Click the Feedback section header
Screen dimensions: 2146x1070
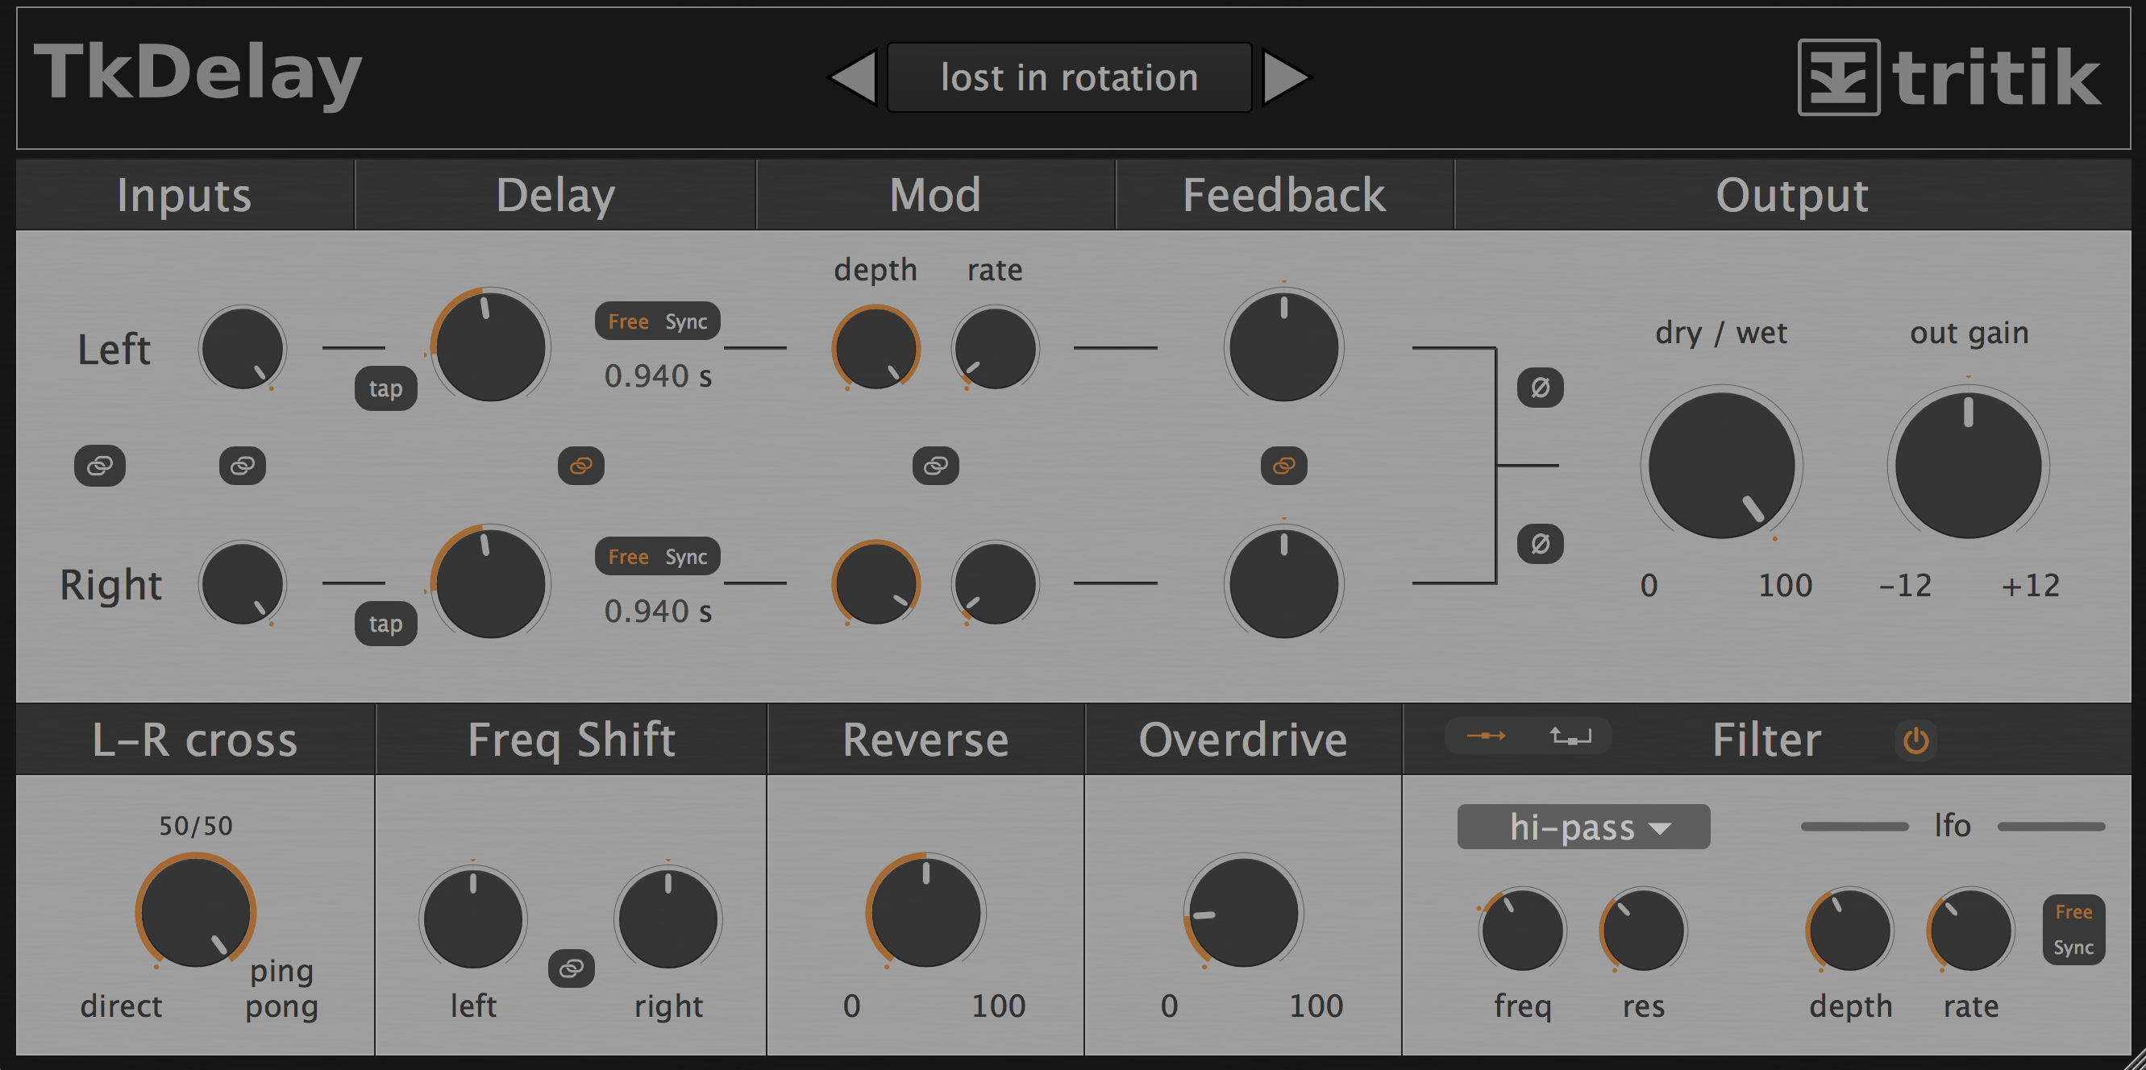tap(1284, 195)
